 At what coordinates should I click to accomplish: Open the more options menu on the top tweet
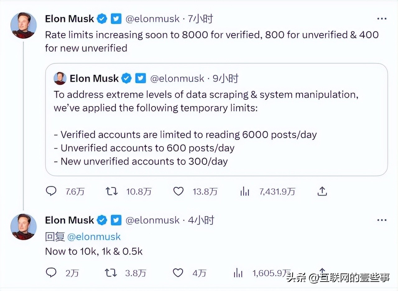382,19
